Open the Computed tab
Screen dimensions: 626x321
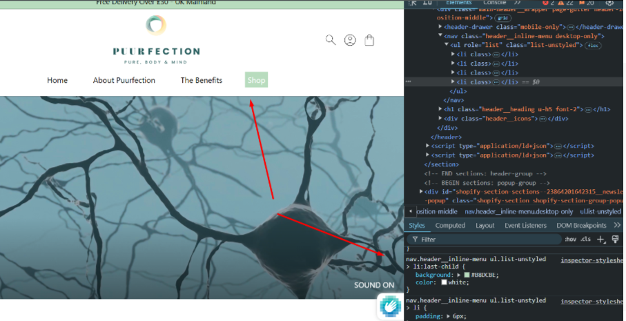pos(450,226)
